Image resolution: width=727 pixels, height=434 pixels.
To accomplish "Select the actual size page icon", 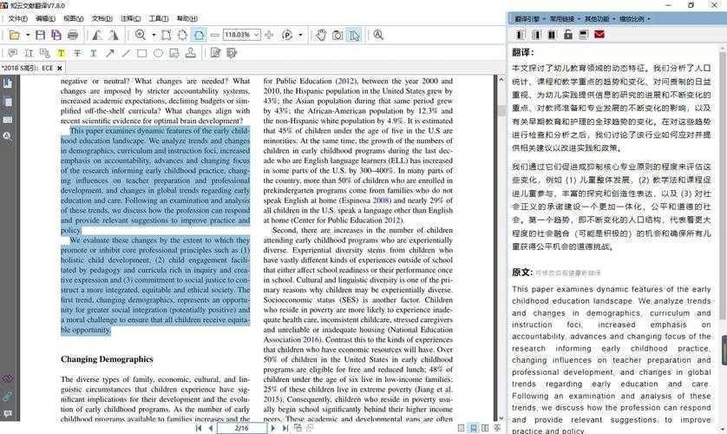I will tap(166, 36).
